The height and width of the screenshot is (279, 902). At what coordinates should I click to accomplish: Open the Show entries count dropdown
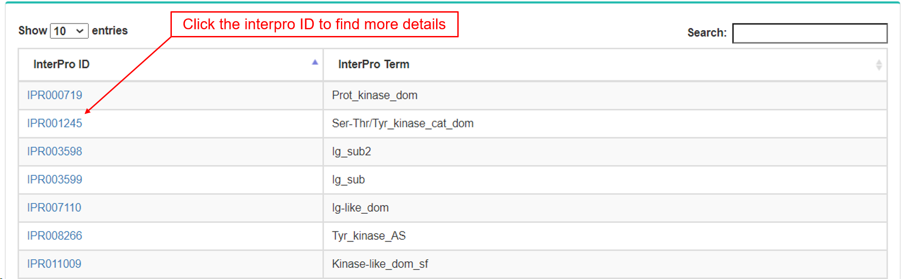coord(69,31)
